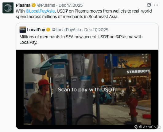Viewport: 163px width, 132px height.
Task: Click the Binance logo watermark icon
Action: 136,127
